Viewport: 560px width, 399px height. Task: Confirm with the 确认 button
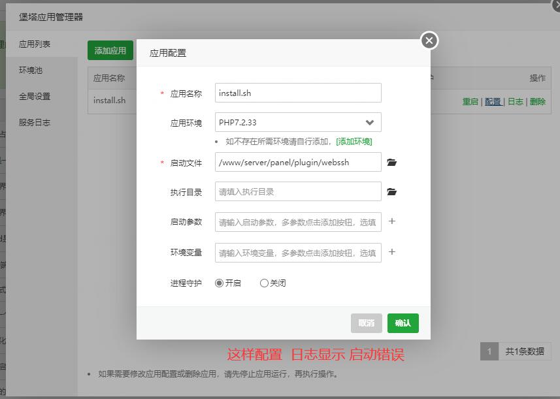click(x=403, y=323)
